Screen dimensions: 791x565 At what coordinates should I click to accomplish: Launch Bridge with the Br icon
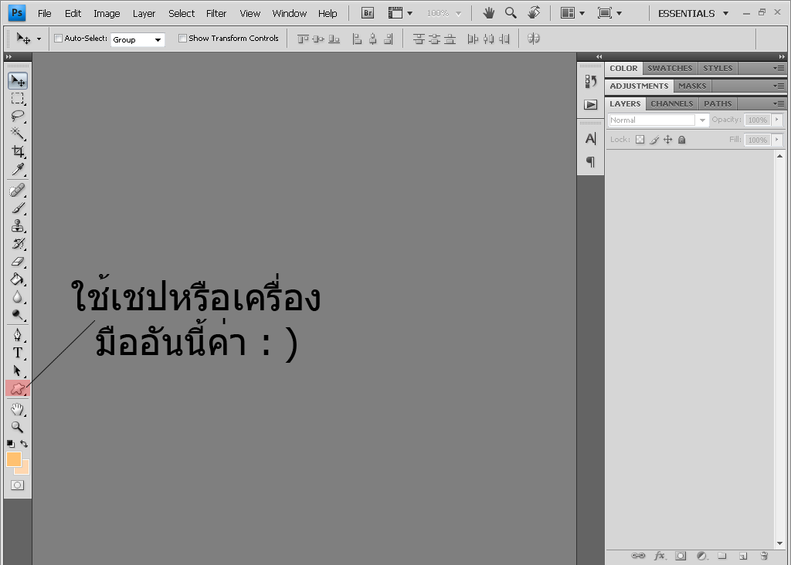[x=368, y=13]
